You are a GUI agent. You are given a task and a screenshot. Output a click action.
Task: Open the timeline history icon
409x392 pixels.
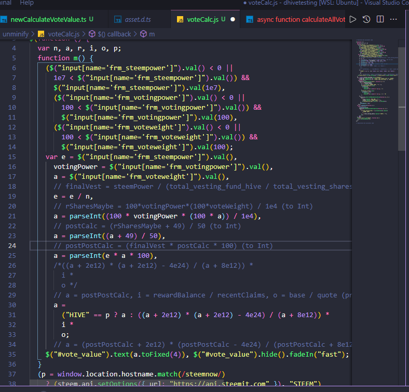pyautogui.click(x=366, y=19)
